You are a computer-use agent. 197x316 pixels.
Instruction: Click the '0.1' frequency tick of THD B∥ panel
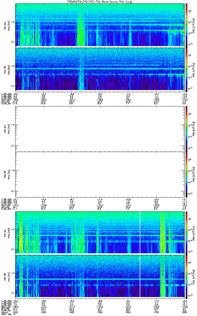(13, 191)
